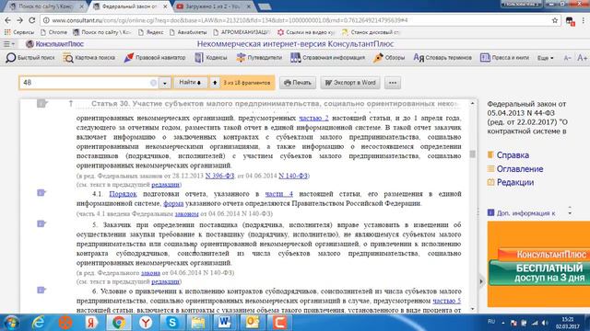This screenshot has height=331, width=590.
Task: Open Быстрый поиск
Action: 30,58
